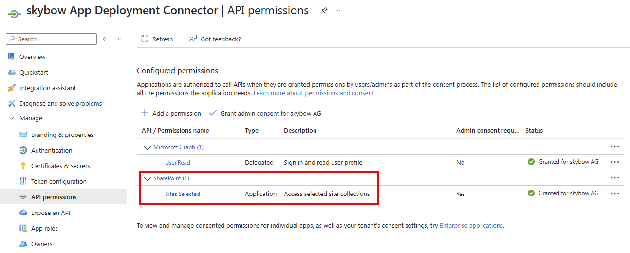Click the checkmark icon for Grant admin consent
Viewport: 630px width, 253px height.
213,113
